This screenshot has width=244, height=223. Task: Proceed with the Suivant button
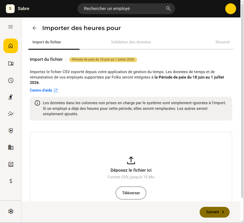[214, 212]
